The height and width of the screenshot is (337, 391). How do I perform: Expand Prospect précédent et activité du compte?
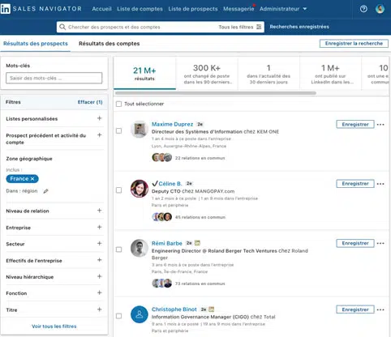click(x=100, y=135)
